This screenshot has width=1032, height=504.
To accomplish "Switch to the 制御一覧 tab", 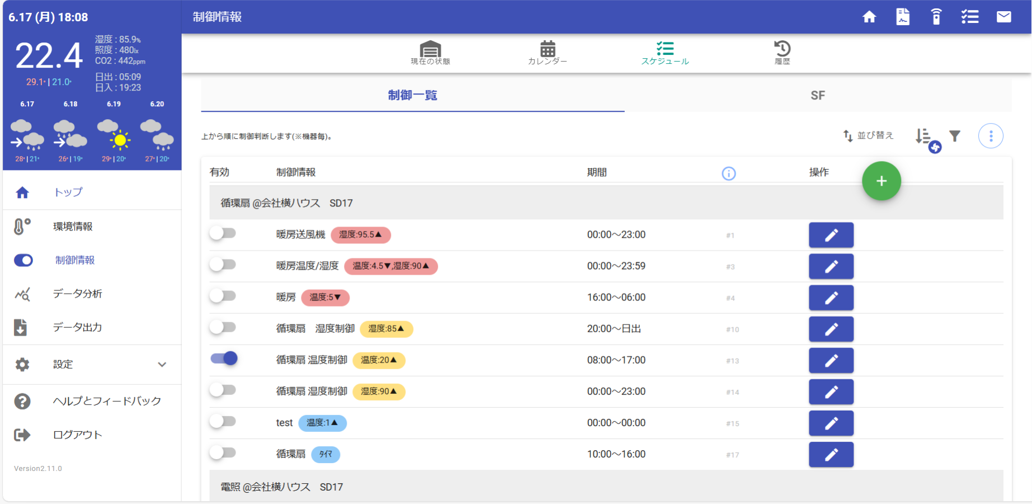I will [413, 95].
